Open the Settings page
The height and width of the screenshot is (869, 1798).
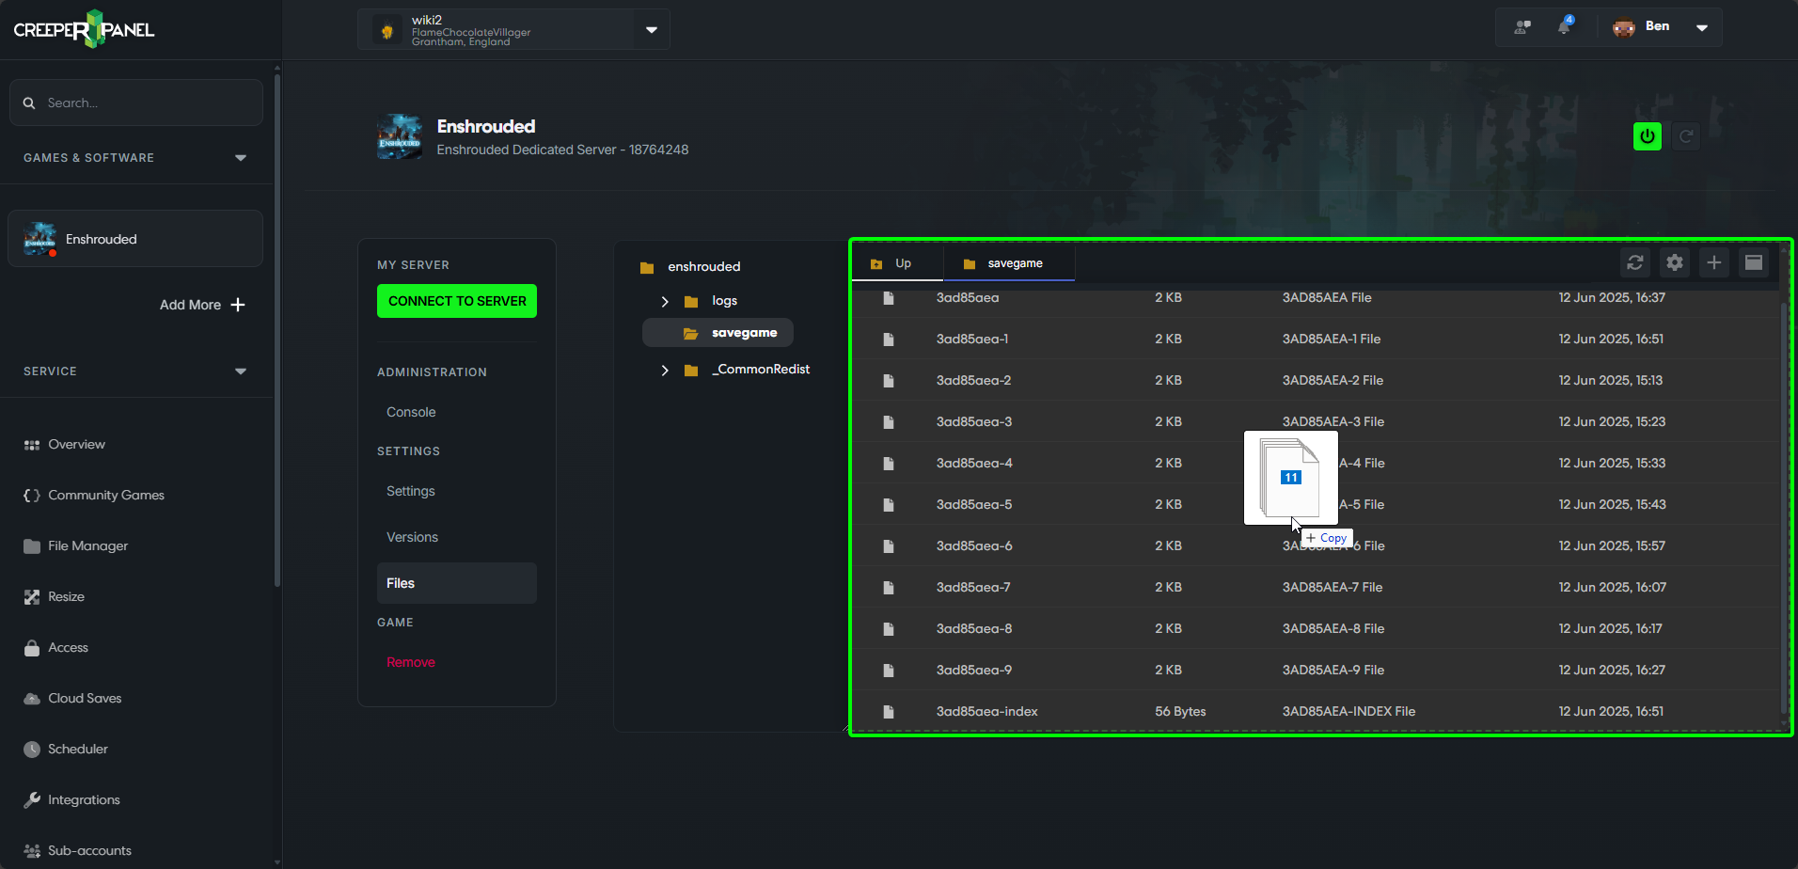[x=411, y=491]
